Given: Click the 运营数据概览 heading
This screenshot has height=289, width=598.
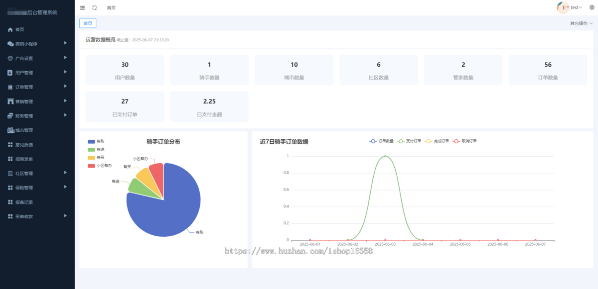Looking at the screenshot, I should [x=101, y=39].
